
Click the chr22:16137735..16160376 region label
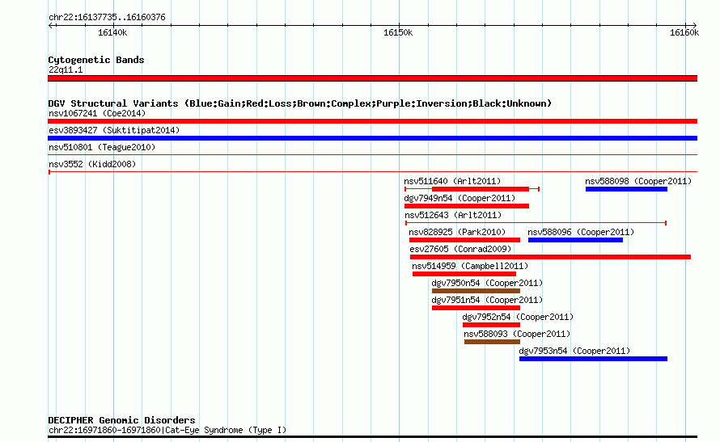(x=107, y=17)
